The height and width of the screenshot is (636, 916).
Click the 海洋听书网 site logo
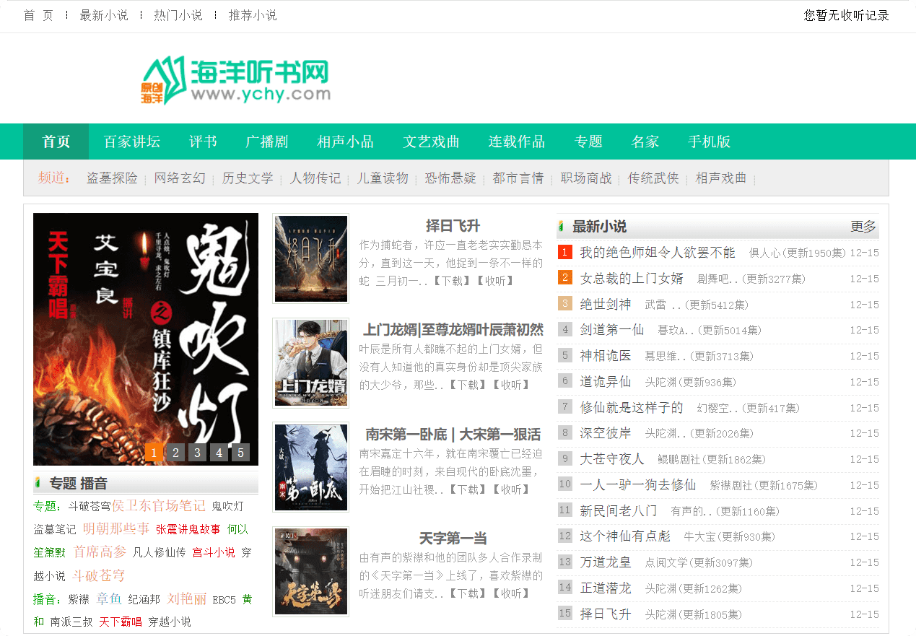coord(235,79)
